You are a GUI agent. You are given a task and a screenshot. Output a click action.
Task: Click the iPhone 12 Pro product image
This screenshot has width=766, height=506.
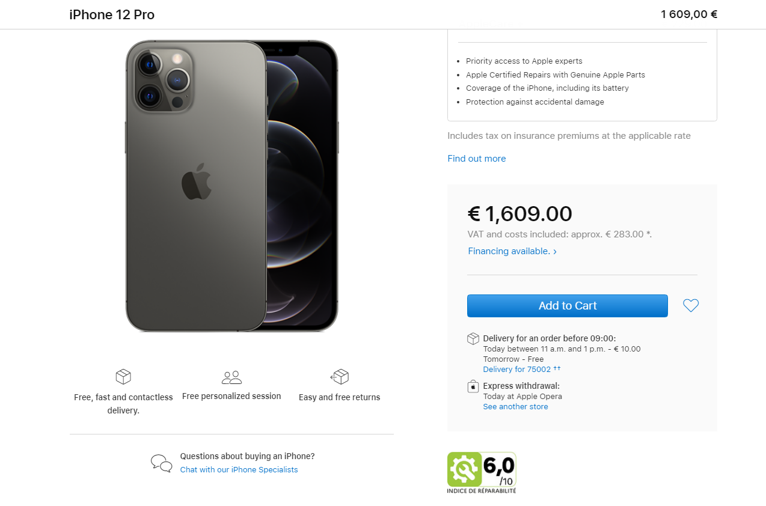(231, 186)
